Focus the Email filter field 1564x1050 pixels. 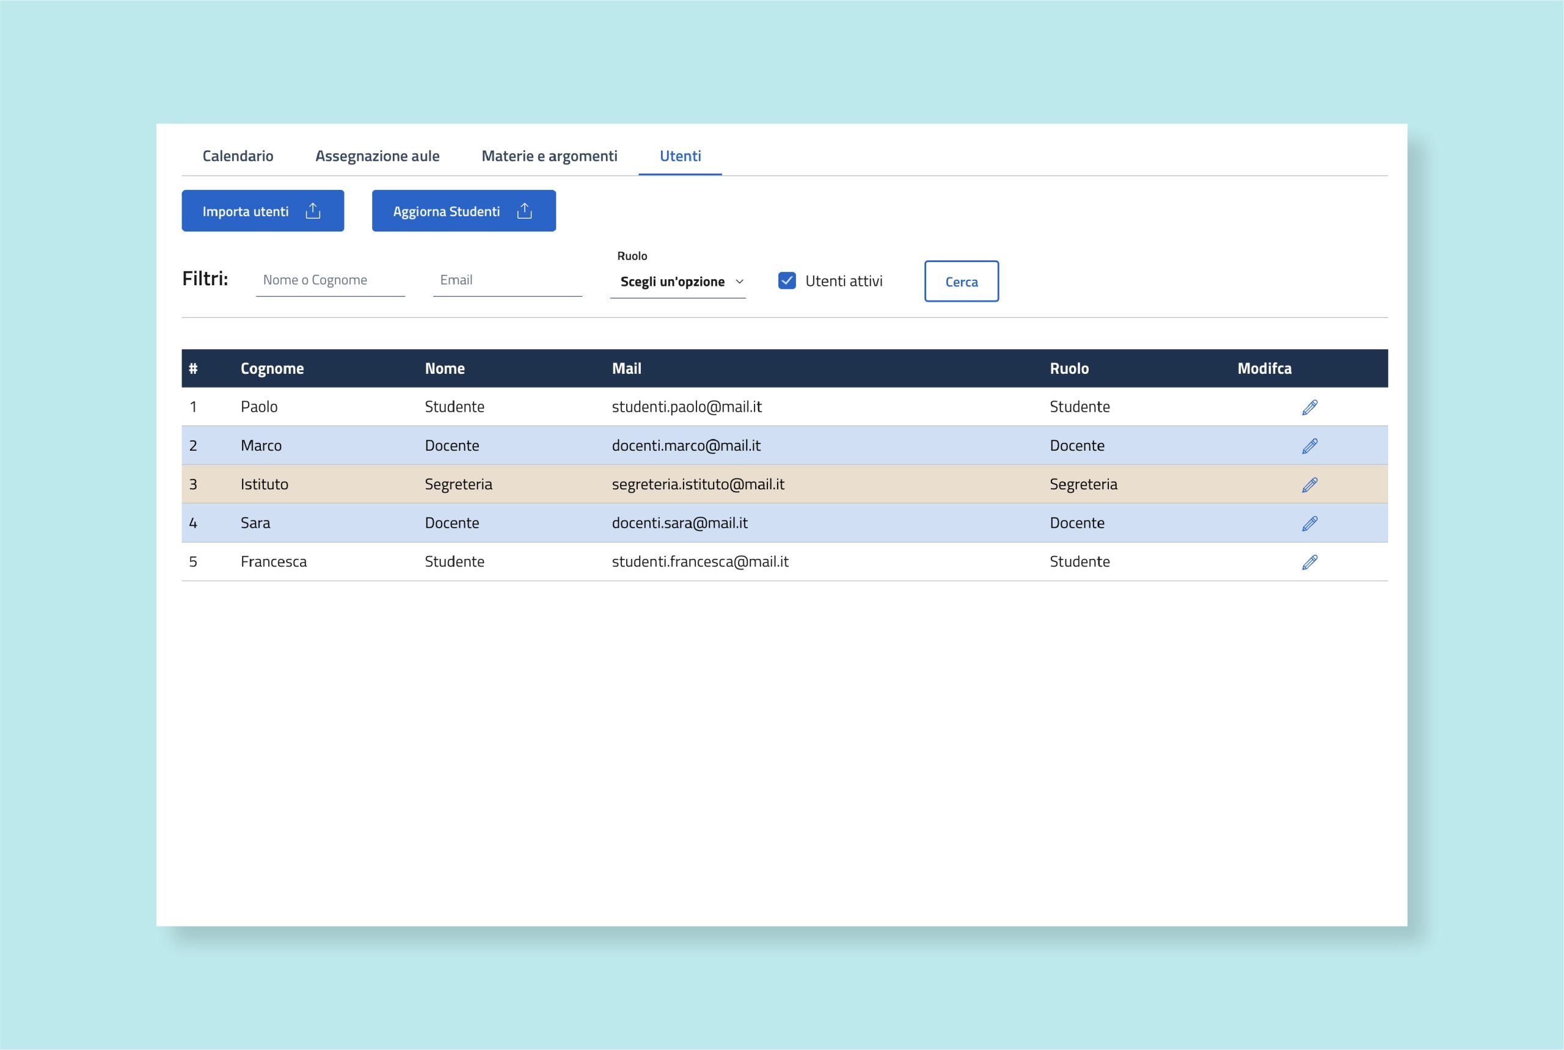pyautogui.click(x=507, y=280)
